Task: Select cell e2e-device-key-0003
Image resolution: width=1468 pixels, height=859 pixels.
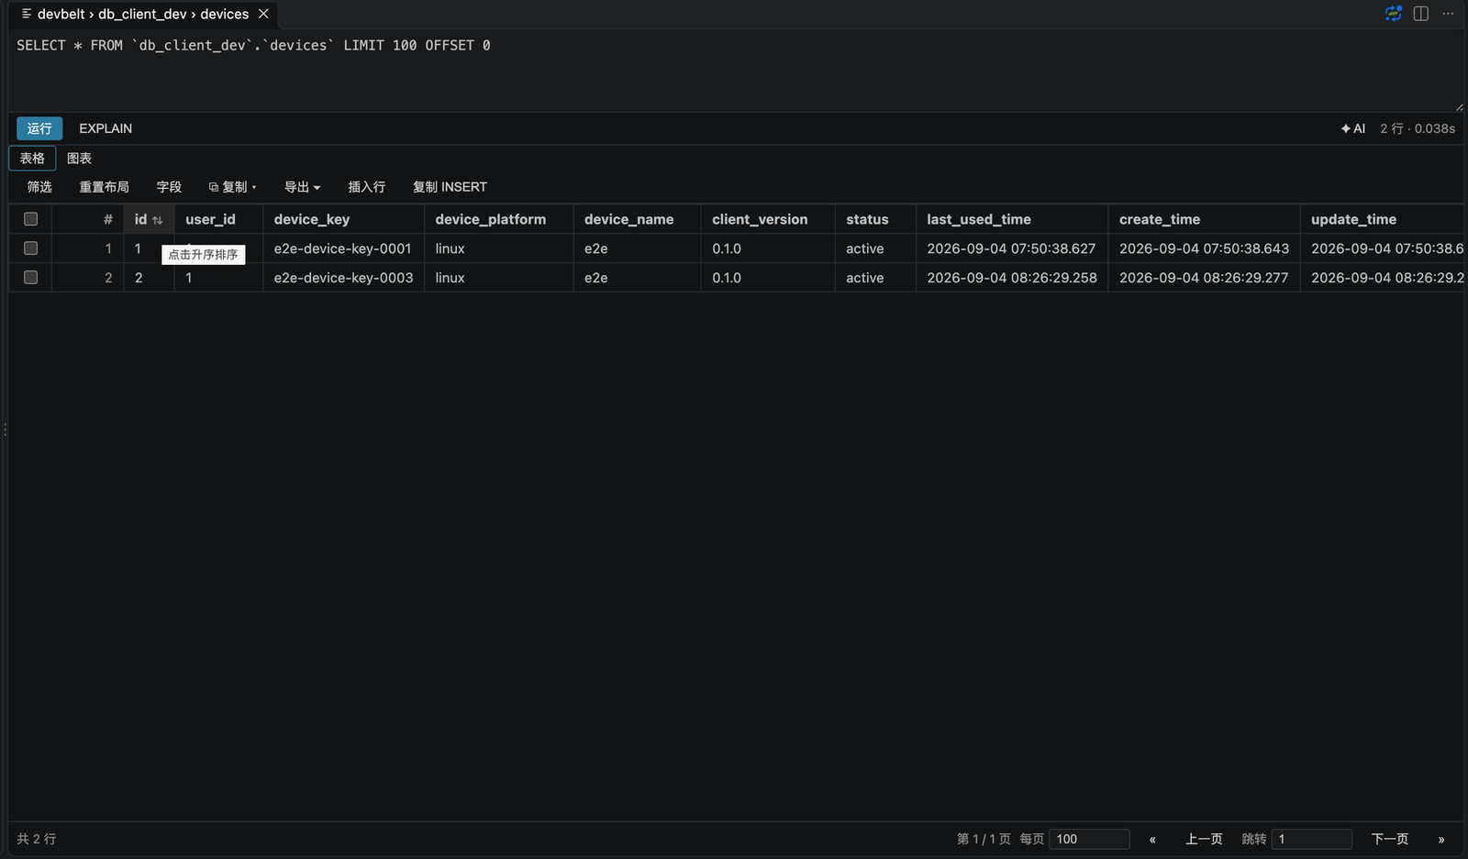Action: (x=343, y=278)
